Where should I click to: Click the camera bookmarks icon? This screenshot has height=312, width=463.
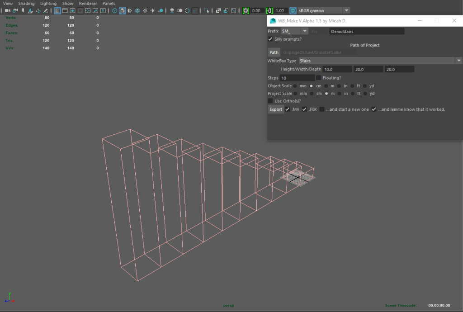23,10
